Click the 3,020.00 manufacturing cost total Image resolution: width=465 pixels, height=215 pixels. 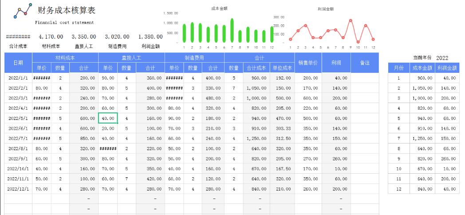(117, 37)
